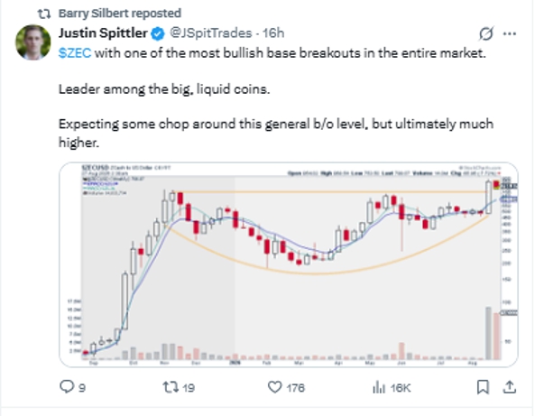The height and width of the screenshot is (416, 544).
Task: Open the three-dot more options menu
Action: pyautogui.click(x=510, y=33)
